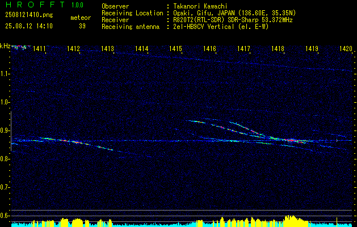Click the 2el-HB9CV Vertical antenna text

point(221,27)
